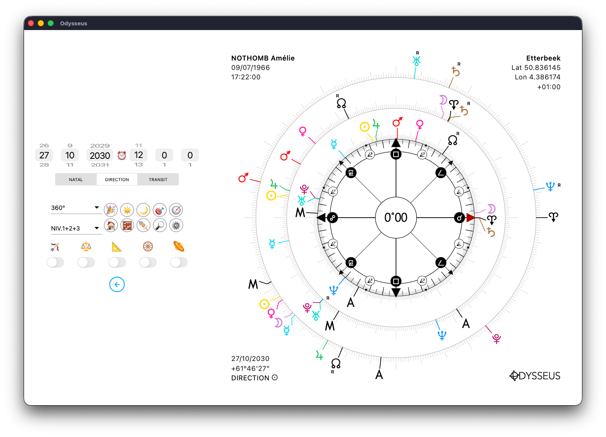Click the compass icon button
The height and width of the screenshot is (437, 606).
point(176,210)
